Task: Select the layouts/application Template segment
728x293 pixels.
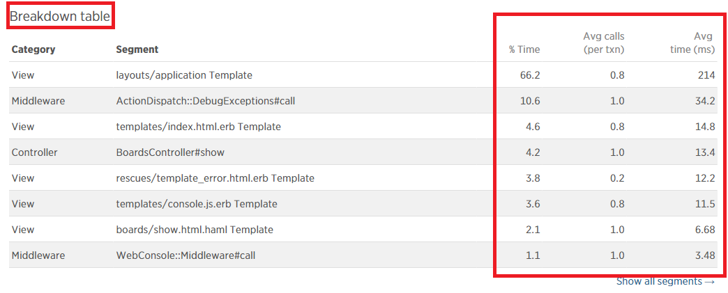Action: [x=184, y=75]
